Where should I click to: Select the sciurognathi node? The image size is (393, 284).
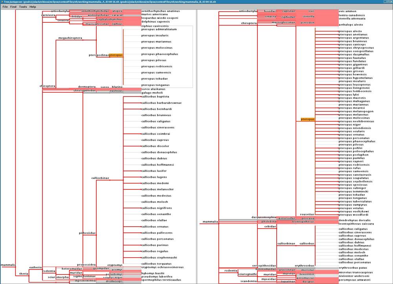click(247, 274)
